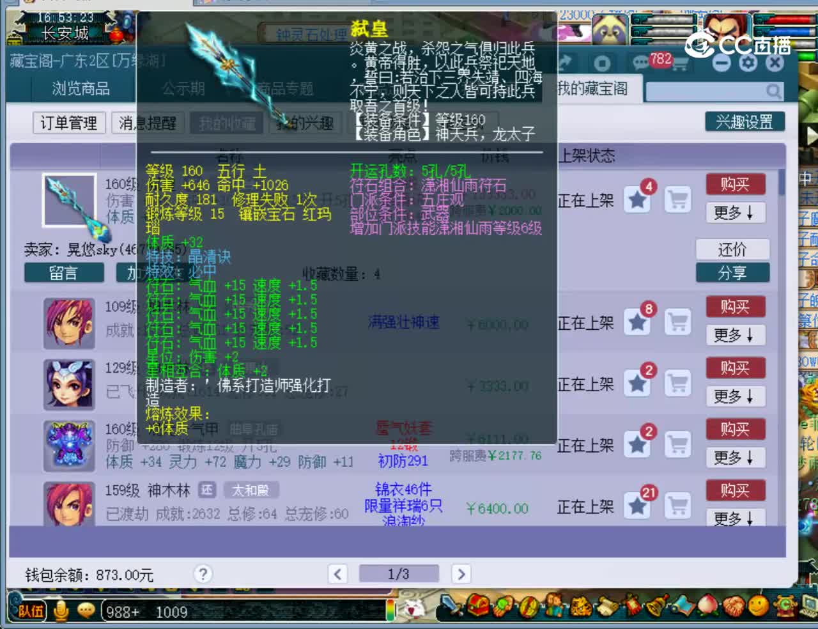Viewport: 818px width, 629px height.
Task: Click the coin icon in treasure pavilion header
Action: (601, 63)
